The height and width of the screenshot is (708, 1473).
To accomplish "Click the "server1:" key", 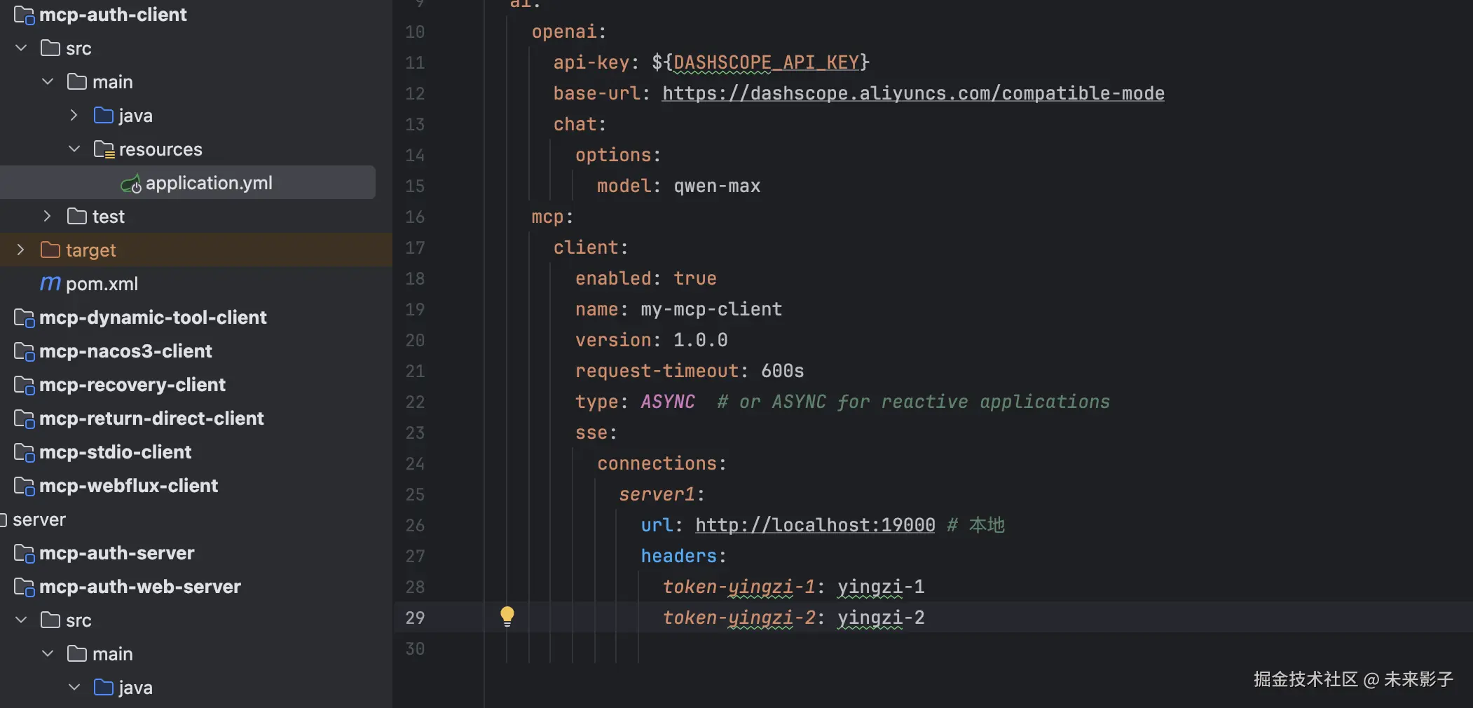I will pyautogui.click(x=662, y=494).
